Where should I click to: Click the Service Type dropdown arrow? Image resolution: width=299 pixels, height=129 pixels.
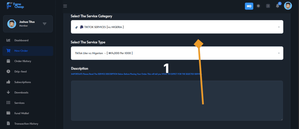(279, 53)
